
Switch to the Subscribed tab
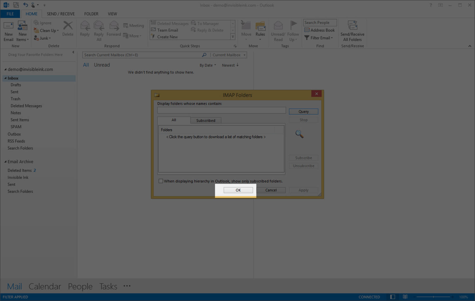click(206, 120)
